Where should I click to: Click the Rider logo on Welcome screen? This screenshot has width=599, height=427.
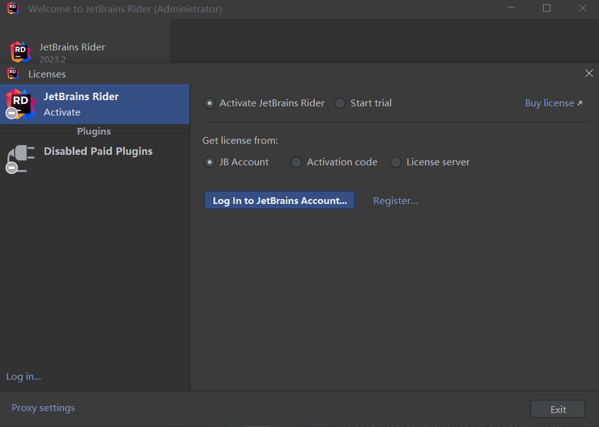point(20,52)
